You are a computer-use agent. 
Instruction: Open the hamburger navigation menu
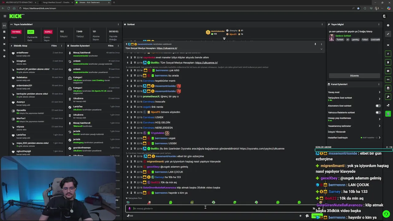point(5,16)
